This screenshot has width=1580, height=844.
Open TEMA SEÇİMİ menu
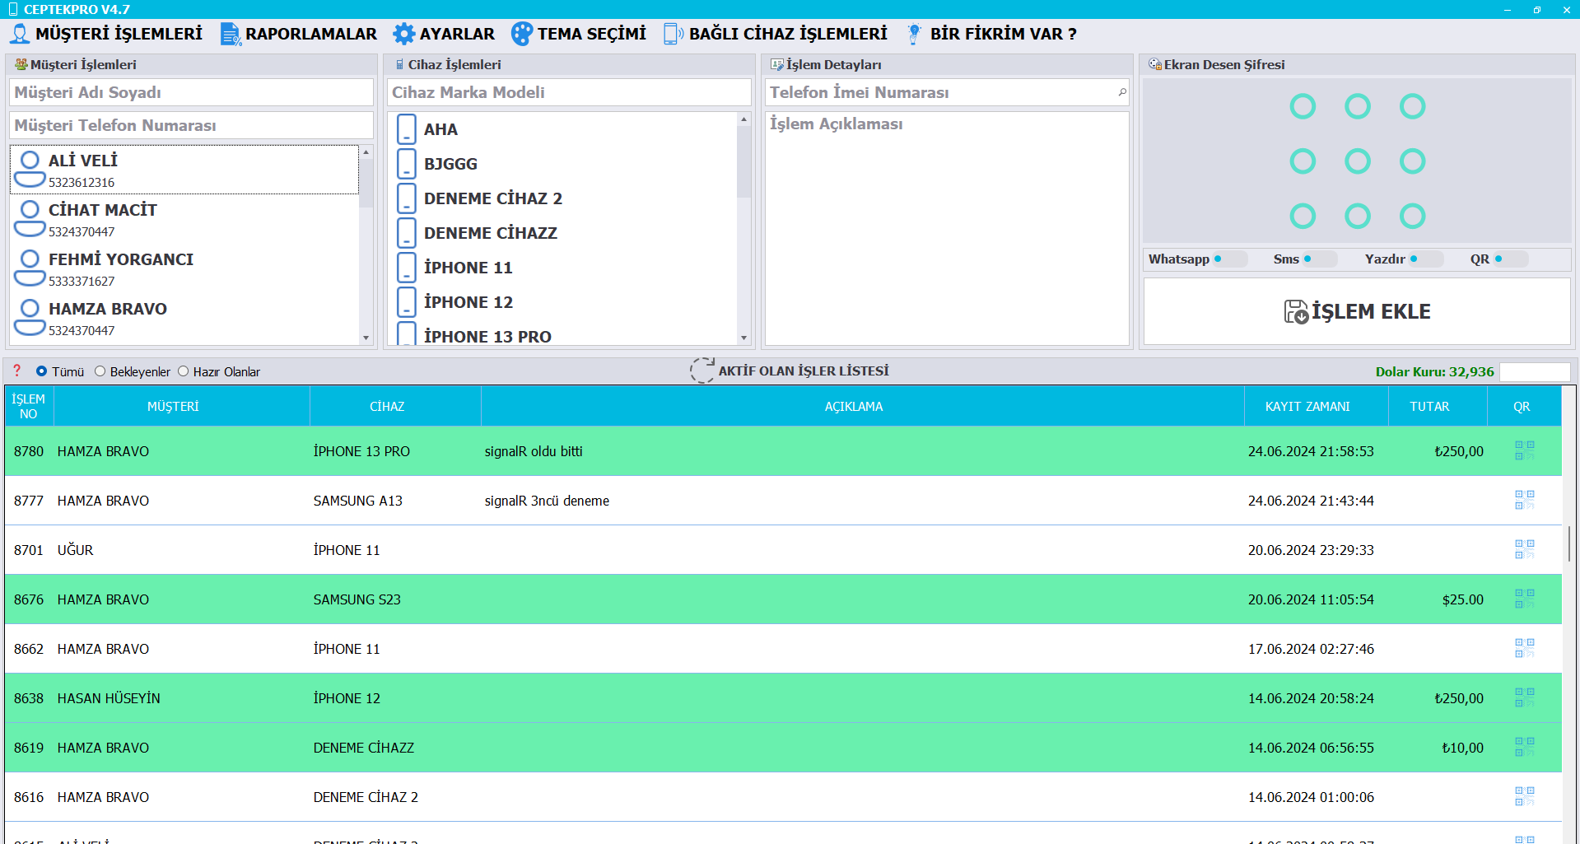click(579, 34)
